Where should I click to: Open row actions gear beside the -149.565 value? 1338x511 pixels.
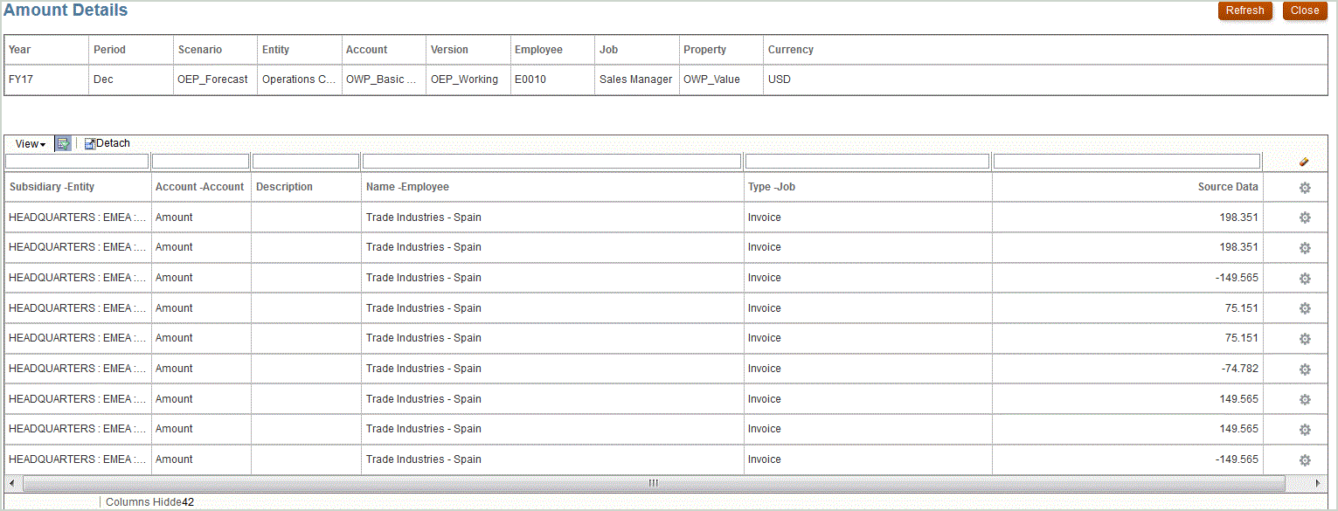pos(1305,278)
